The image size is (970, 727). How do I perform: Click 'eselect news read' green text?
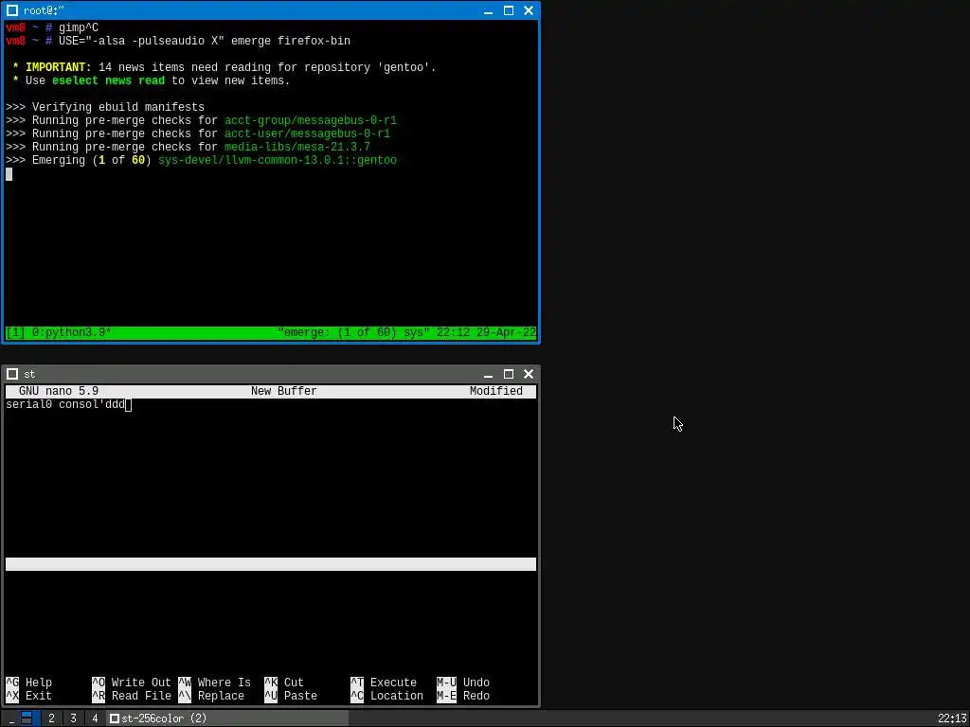pos(108,81)
